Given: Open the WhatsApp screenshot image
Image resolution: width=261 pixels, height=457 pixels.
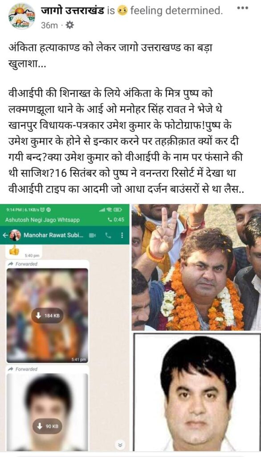Looking at the screenshot, I should (x=65, y=328).
